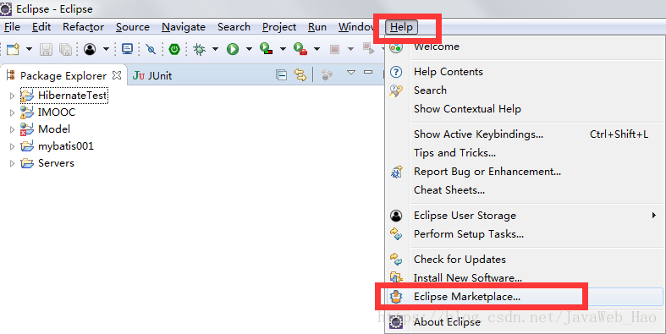
Task: Click the New wizard toolbar icon
Action: [x=14, y=49]
